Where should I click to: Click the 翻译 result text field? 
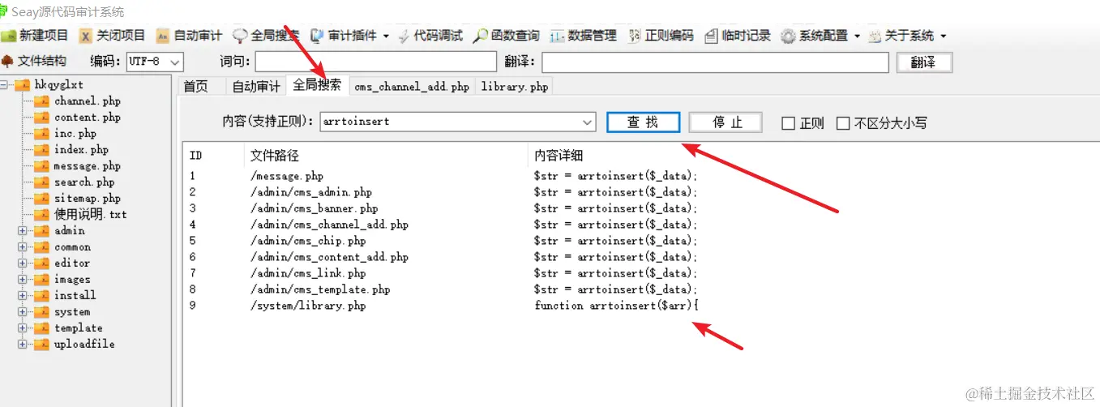tap(715, 62)
